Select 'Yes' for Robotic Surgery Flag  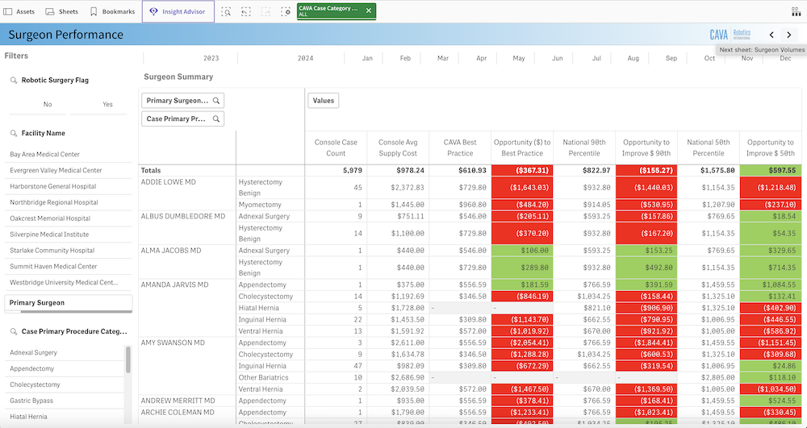(107, 104)
